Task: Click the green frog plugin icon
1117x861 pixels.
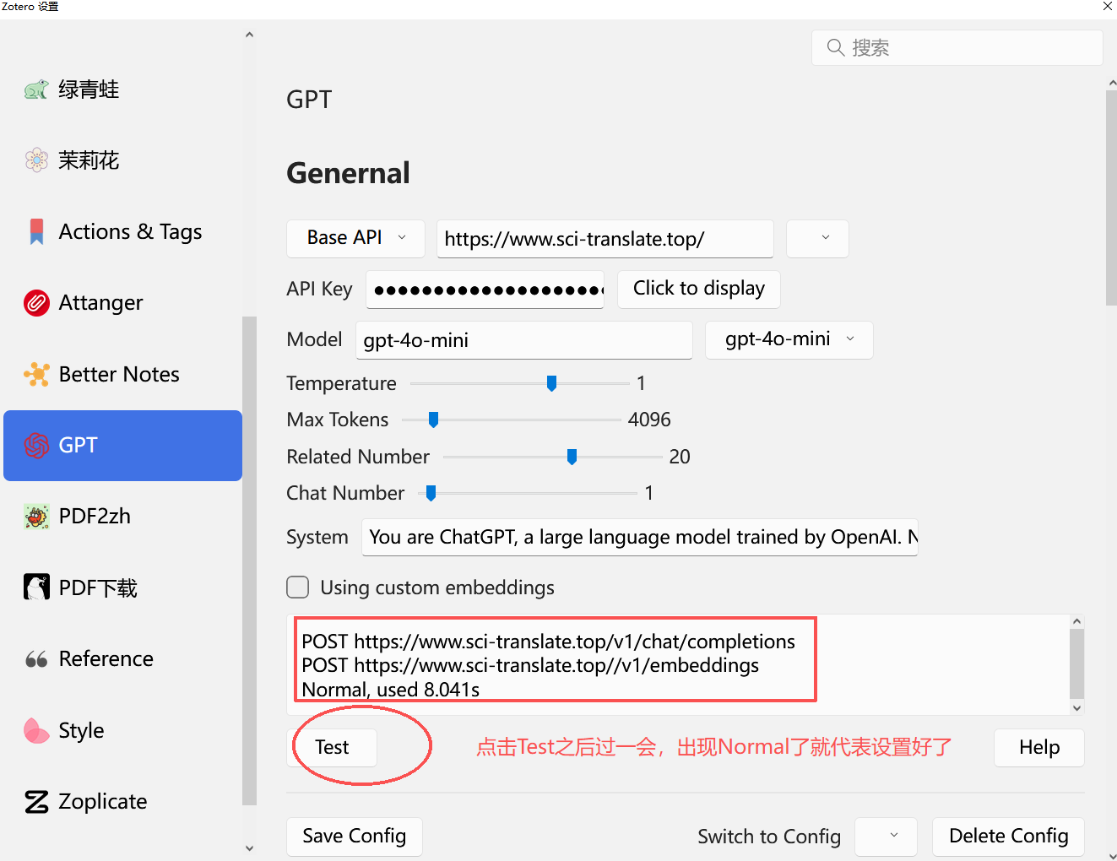Action: pyautogui.click(x=36, y=89)
